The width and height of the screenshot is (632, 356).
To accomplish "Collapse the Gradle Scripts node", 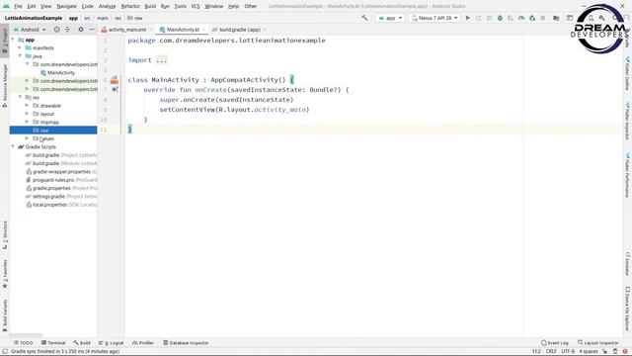I will point(13,146).
